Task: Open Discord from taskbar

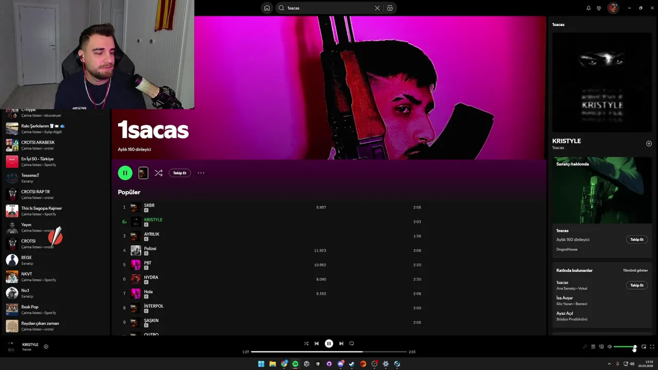Action: point(340,364)
